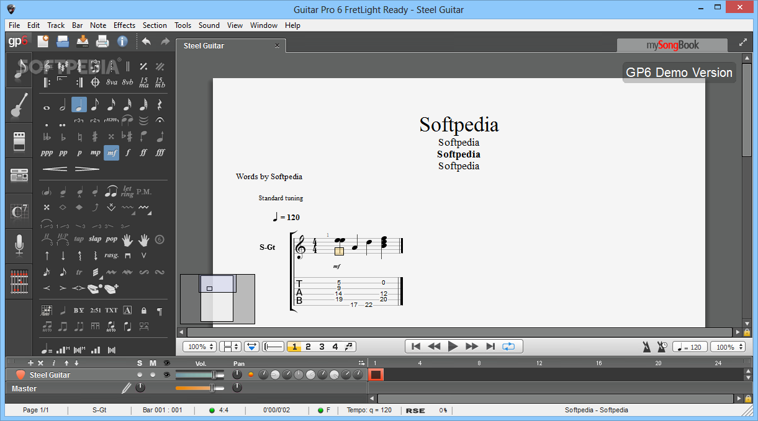This screenshot has height=421, width=758.
Task: Toggle visibility eye of the Steel Guitar track
Action: tap(166, 374)
